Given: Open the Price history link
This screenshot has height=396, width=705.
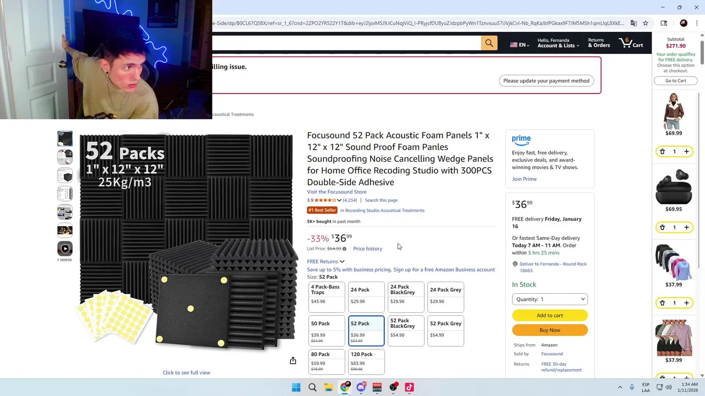Looking at the screenshot, I should [367, 249].
